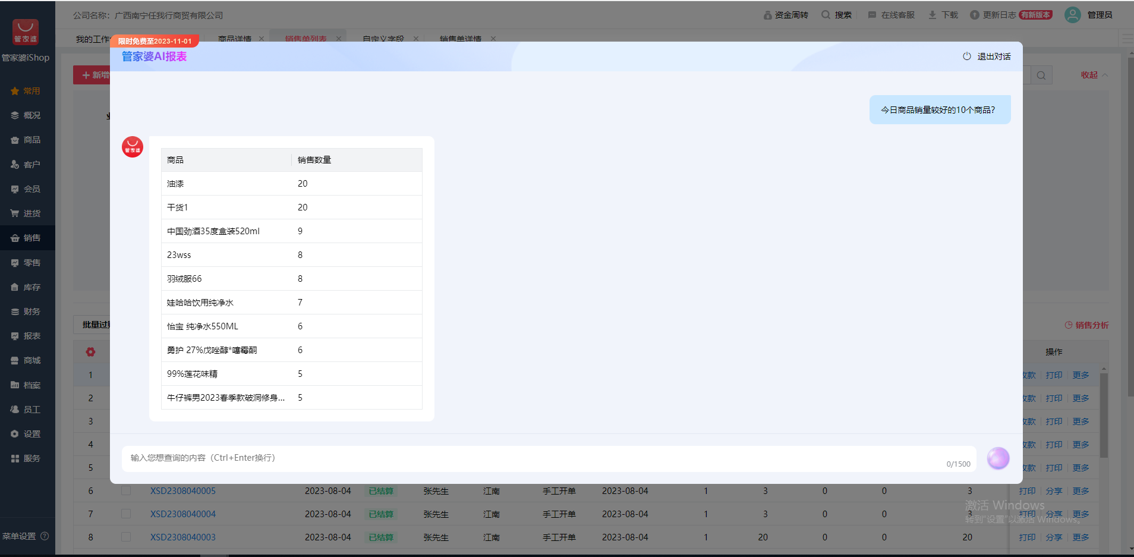Screen dimensions: 1134x557
Task: Click 菜单设置 menu settings
Action: point(19,536)
